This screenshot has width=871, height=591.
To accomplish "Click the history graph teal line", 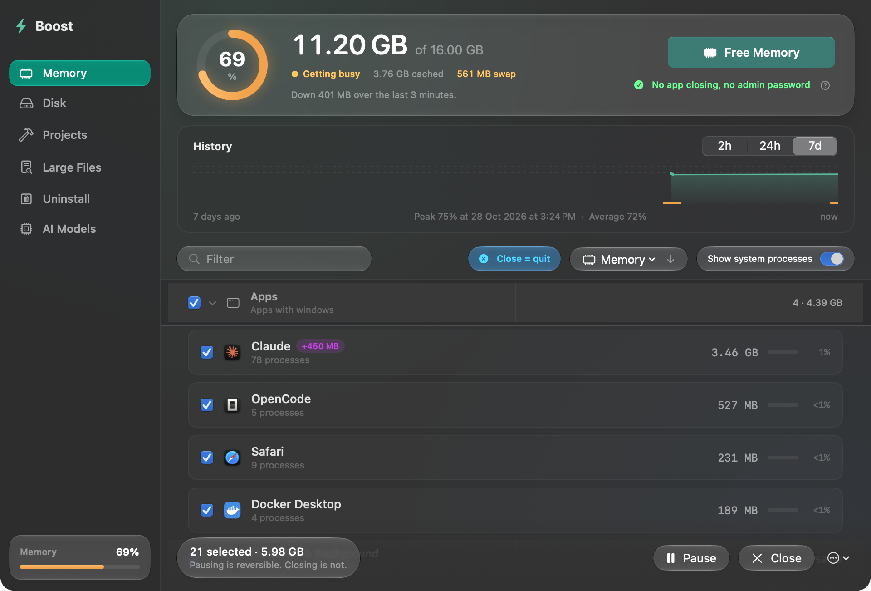I will coord(754,174).
